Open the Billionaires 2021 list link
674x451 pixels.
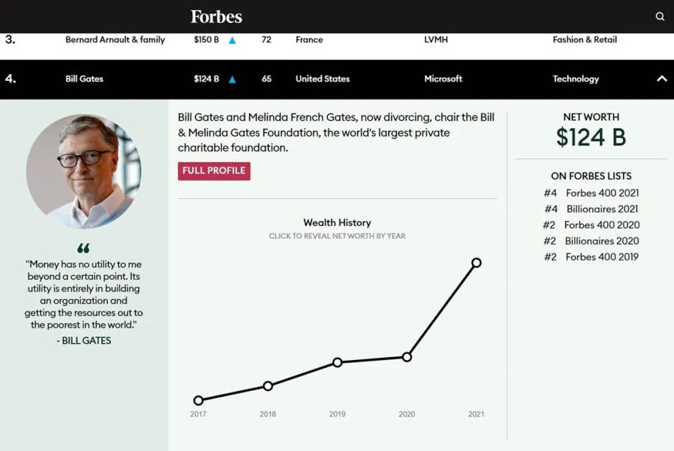[x=602, y=209]
